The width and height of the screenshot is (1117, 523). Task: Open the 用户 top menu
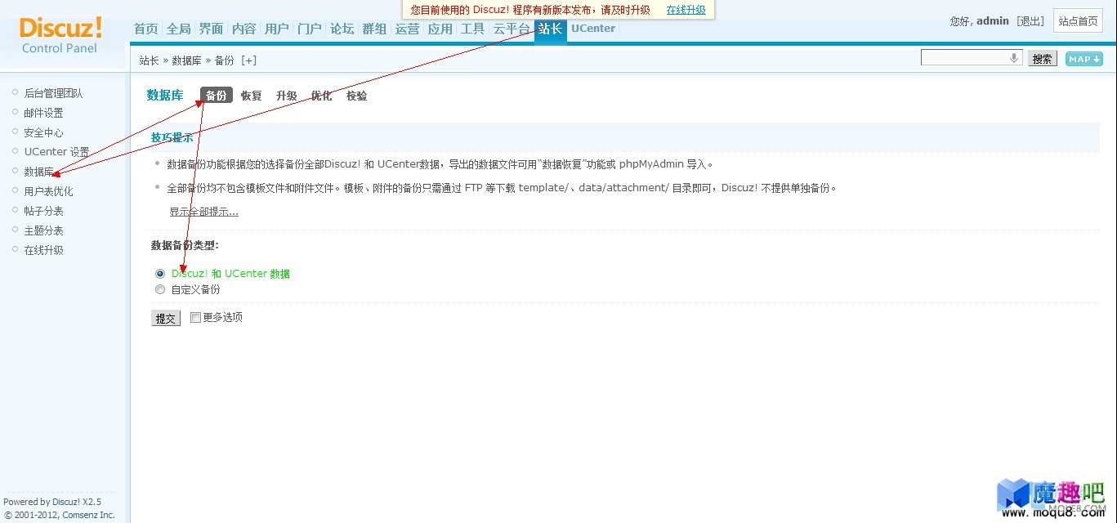pyautogui.click(x=277, y=29)
